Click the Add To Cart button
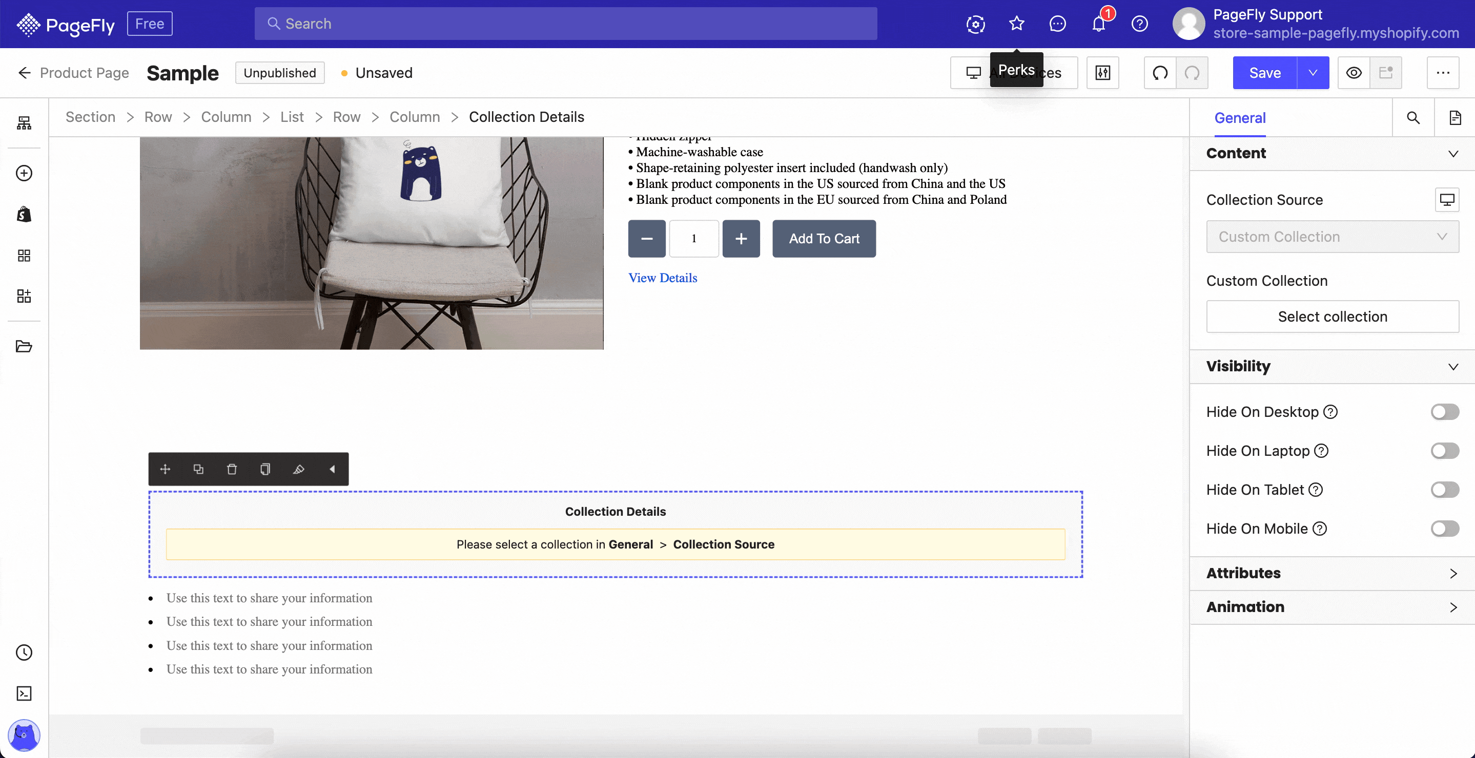The image size is (1475, 758). coord(824,239)
